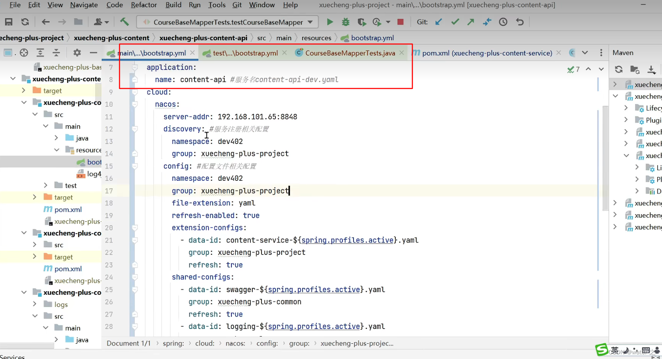Download Maven sources and documentation icon

coord(651,69)
